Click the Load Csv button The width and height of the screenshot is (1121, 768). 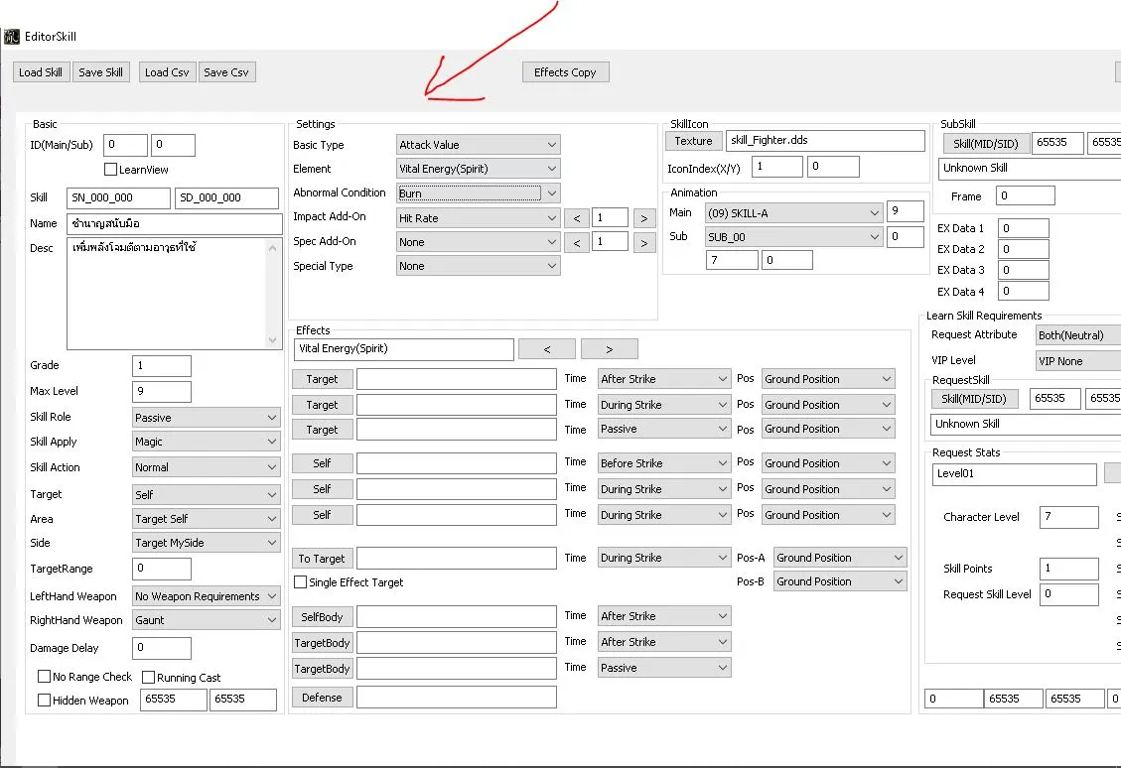coord(167,72)
